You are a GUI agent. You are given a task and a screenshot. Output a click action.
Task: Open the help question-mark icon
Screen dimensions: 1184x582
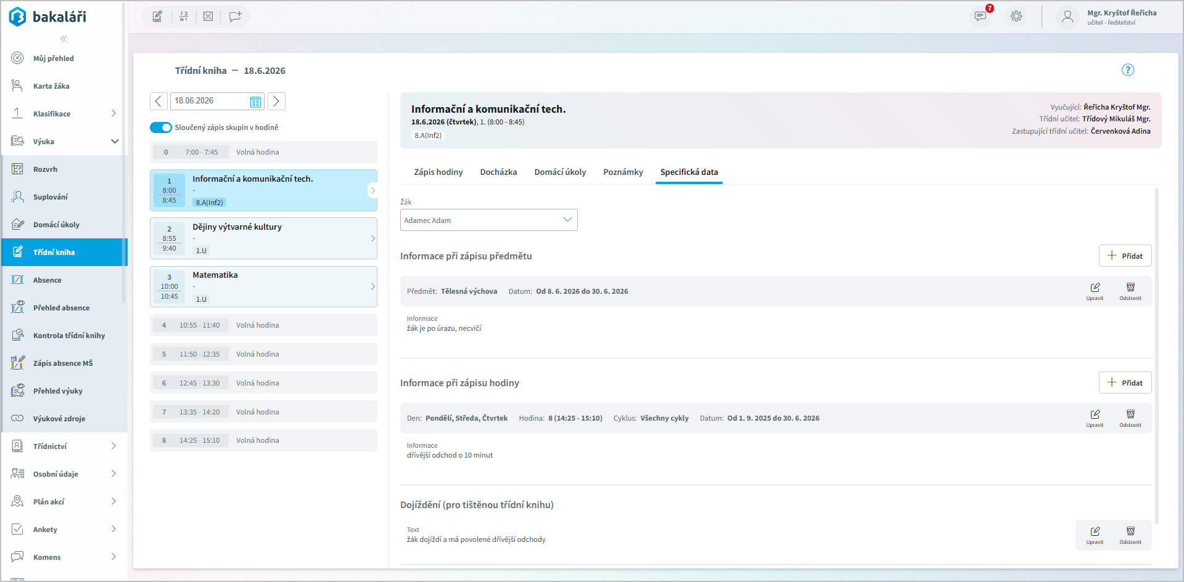(1128, 70)
